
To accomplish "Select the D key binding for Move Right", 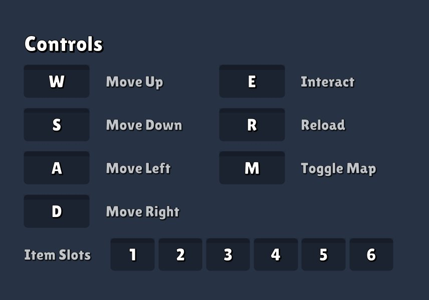I will pyautogui.click(x=57, y=211).
